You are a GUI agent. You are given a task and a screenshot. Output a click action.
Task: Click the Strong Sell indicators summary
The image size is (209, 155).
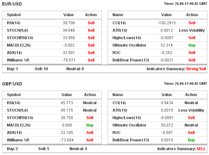point(196,69)
